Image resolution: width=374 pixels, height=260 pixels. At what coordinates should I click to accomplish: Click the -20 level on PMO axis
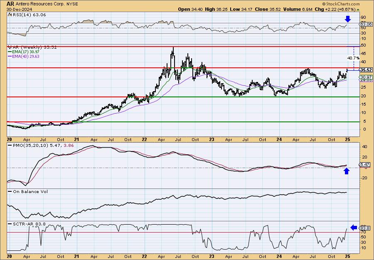(x=364, y=178)
